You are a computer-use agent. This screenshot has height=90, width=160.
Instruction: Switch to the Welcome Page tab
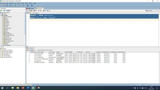point(31,8)
